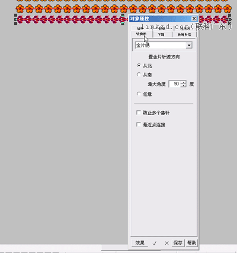Switch to the 下路 tab

tap(161, 34)
